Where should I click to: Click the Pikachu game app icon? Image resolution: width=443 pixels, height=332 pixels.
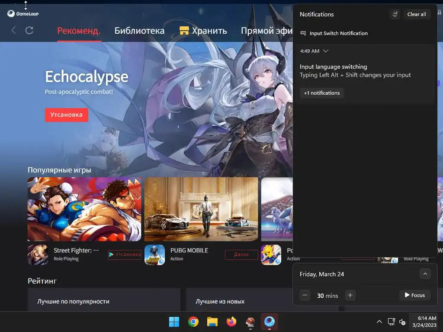(271, 255)
